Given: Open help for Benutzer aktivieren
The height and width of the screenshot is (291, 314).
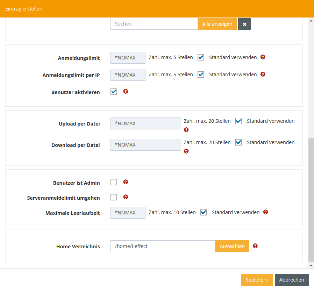Looking at the screenshot, I should [126, 91].
